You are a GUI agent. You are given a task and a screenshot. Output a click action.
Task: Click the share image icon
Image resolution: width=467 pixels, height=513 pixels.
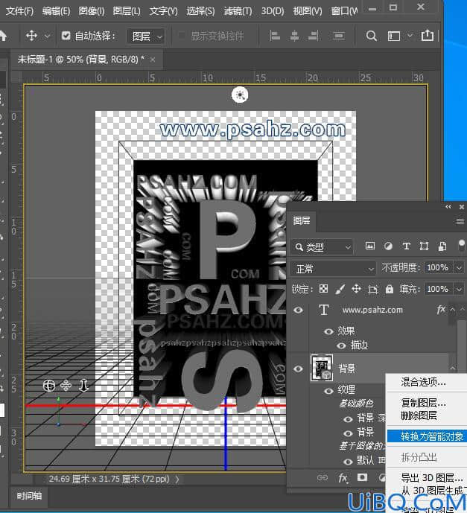(x=427, y=35)
